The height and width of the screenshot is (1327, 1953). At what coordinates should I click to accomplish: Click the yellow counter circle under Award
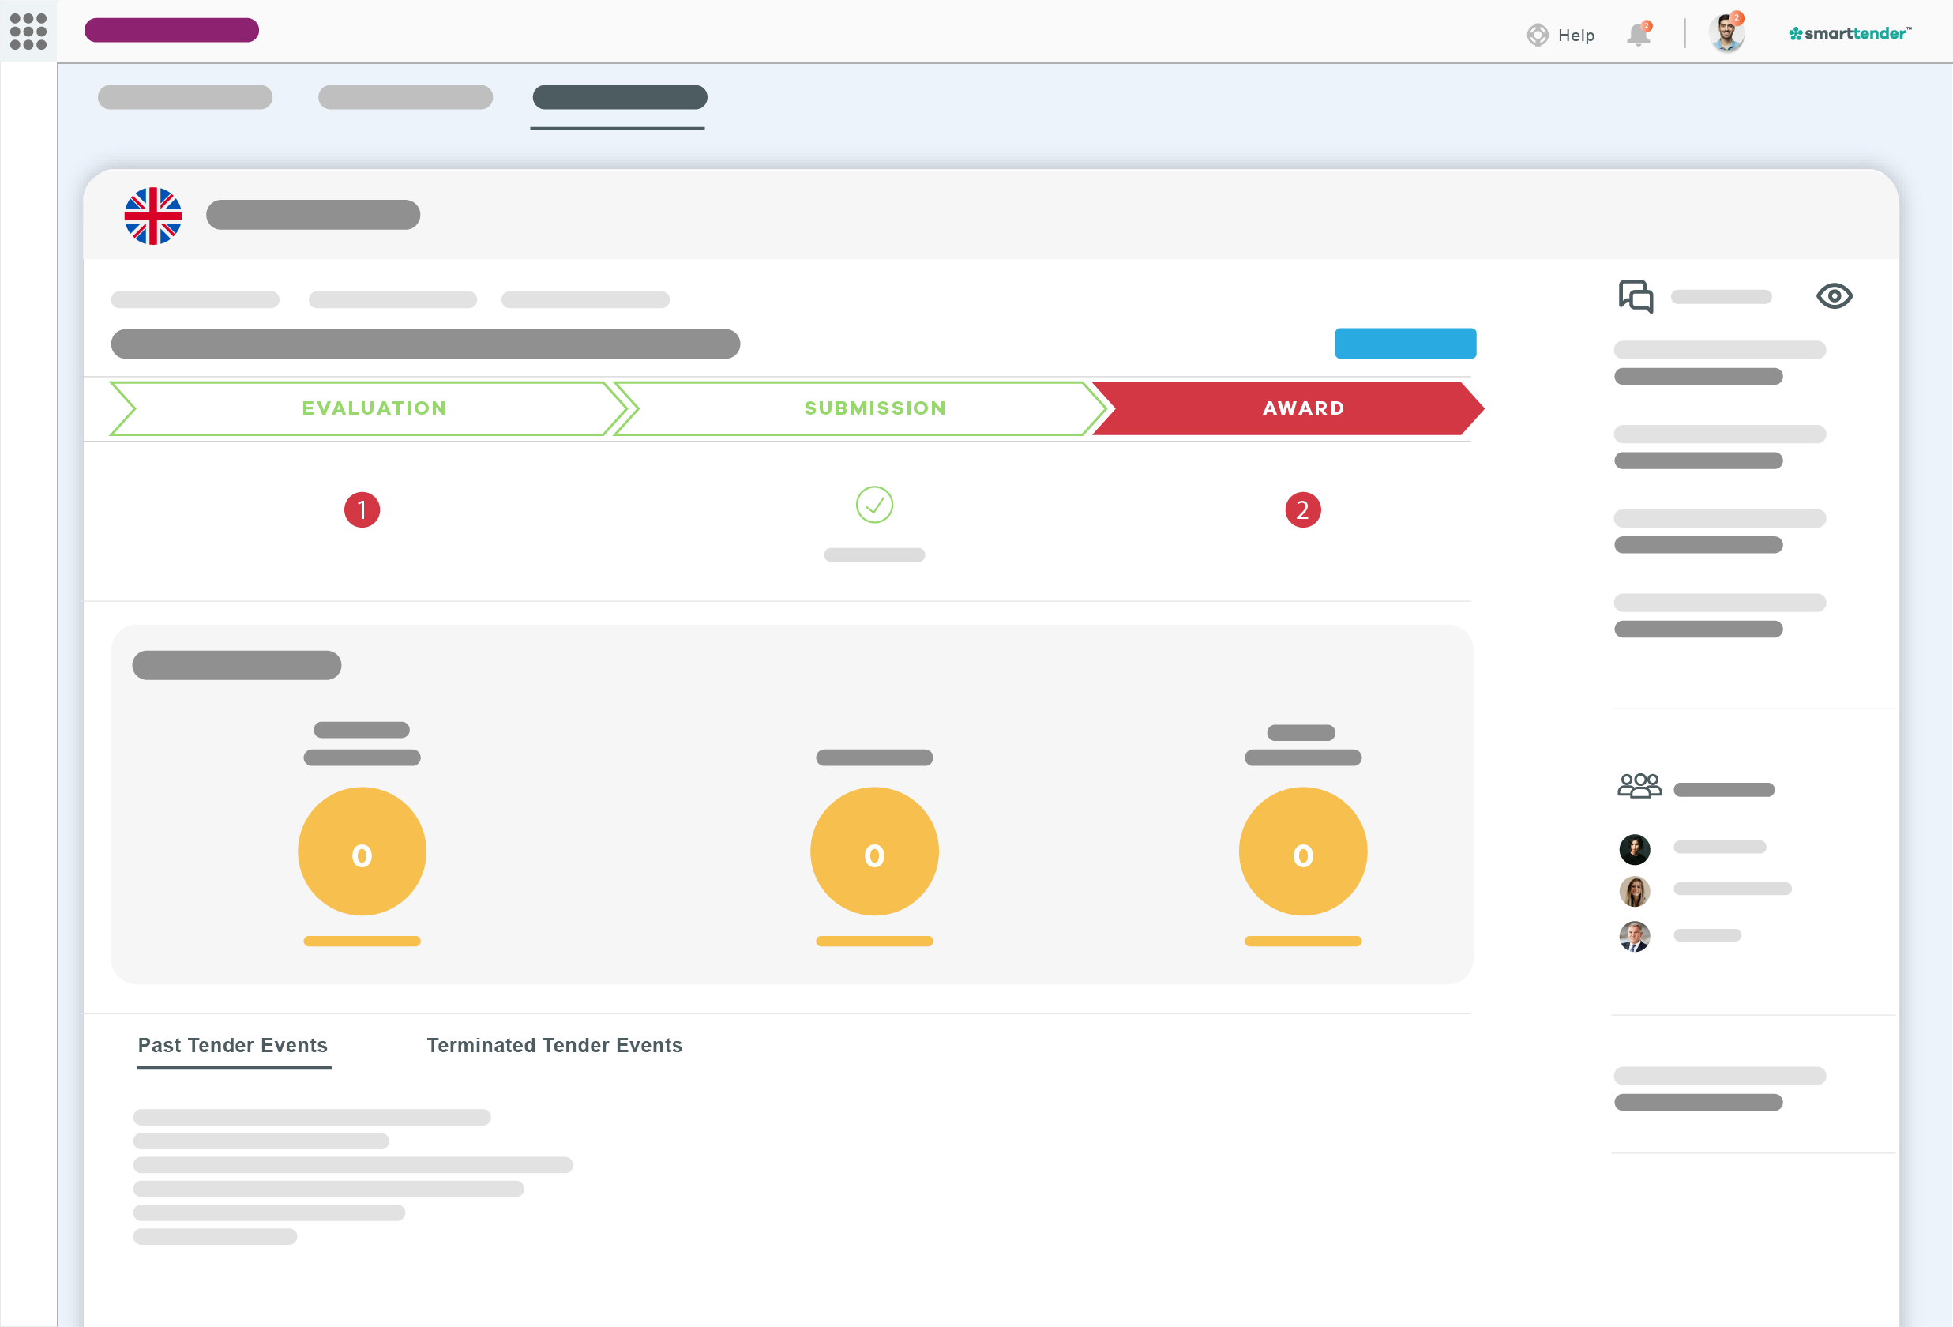[1302, 851]
